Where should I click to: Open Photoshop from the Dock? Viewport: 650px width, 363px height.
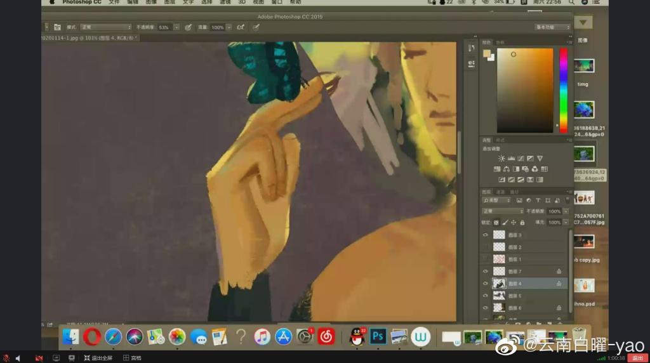point(378,336)
